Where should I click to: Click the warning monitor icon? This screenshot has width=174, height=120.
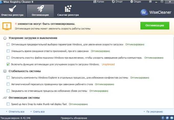coord(7,26)
